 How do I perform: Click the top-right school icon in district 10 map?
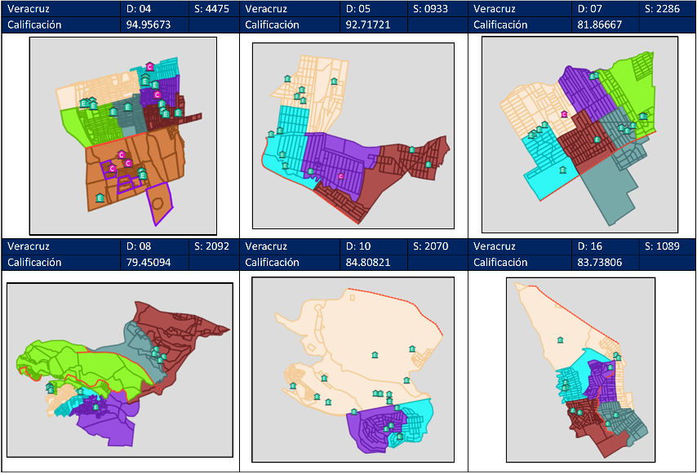coord(412,349)
